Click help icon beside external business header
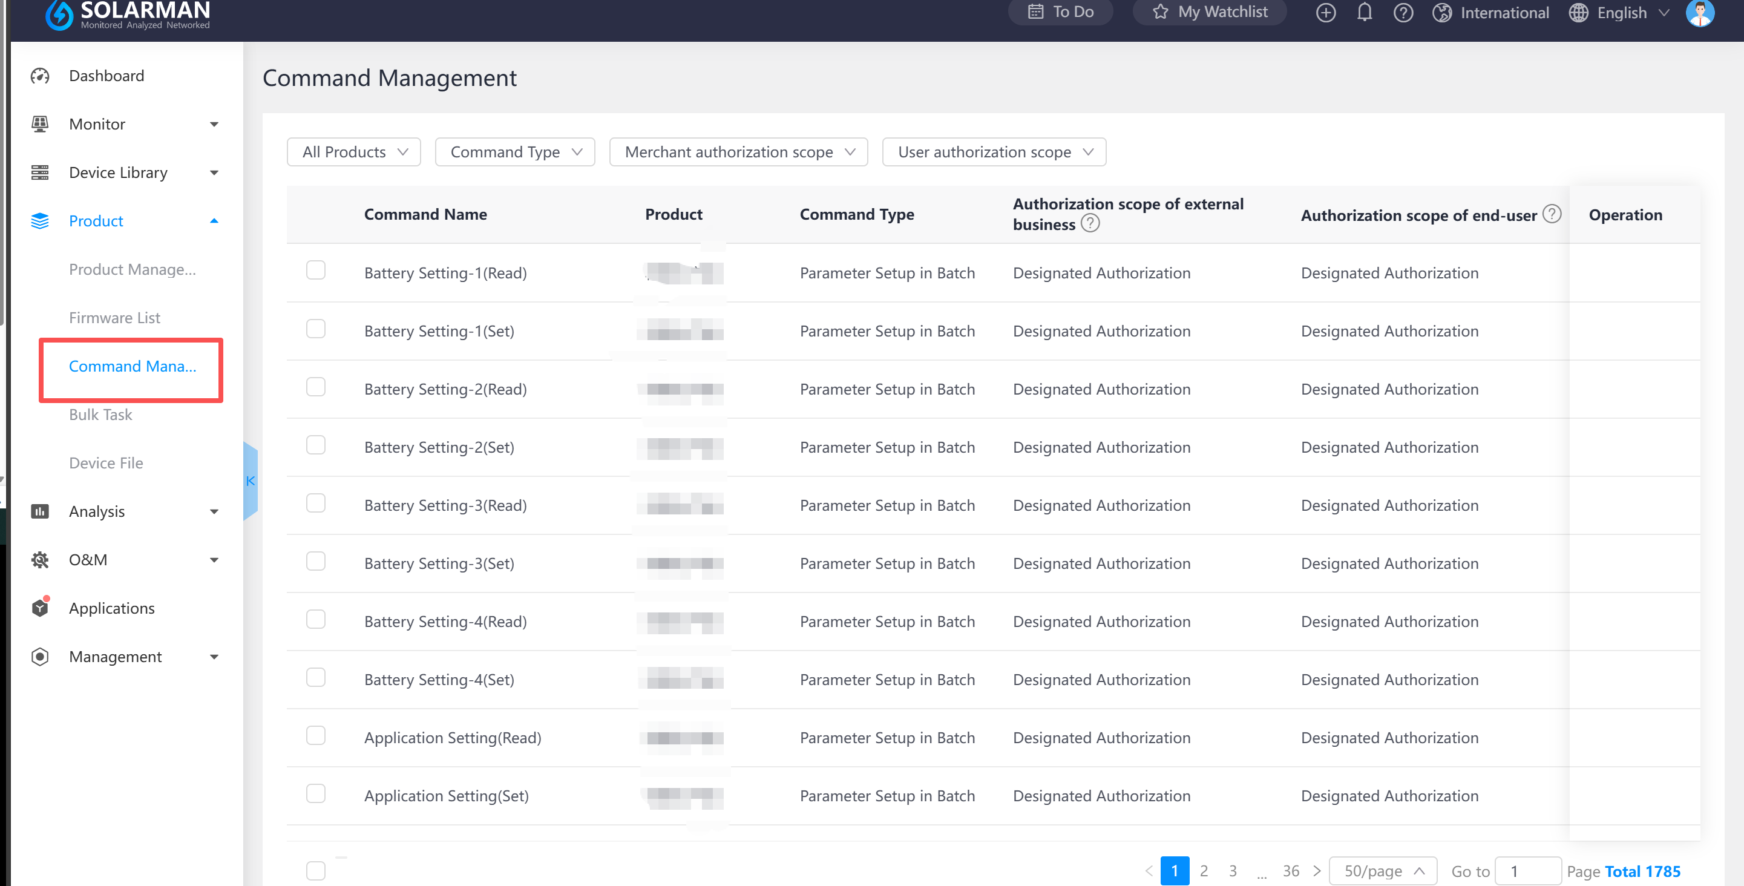Image resolution: width=1744 pixels, height=886 pixels. point(1090,223)
